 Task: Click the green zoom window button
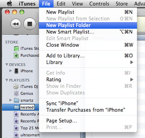tap(22, 12)
